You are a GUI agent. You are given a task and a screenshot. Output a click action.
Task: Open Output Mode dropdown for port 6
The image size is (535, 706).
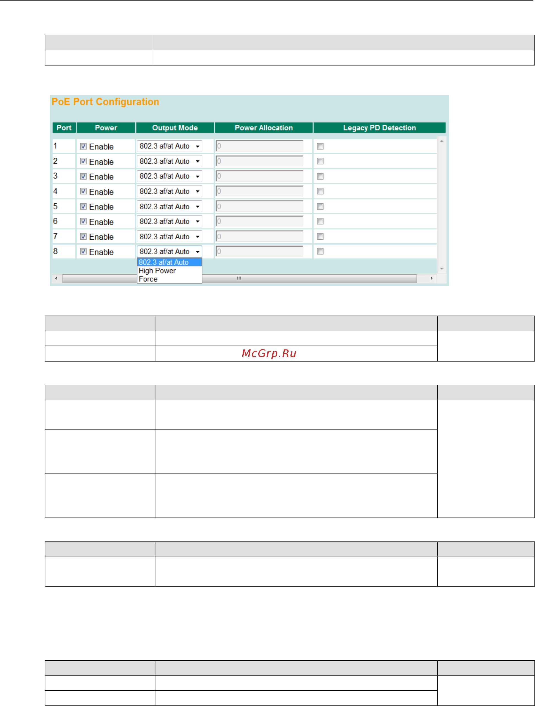coord(169,221)
